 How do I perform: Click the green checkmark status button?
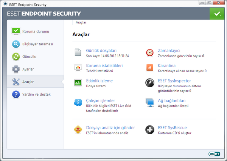(217, 14)
